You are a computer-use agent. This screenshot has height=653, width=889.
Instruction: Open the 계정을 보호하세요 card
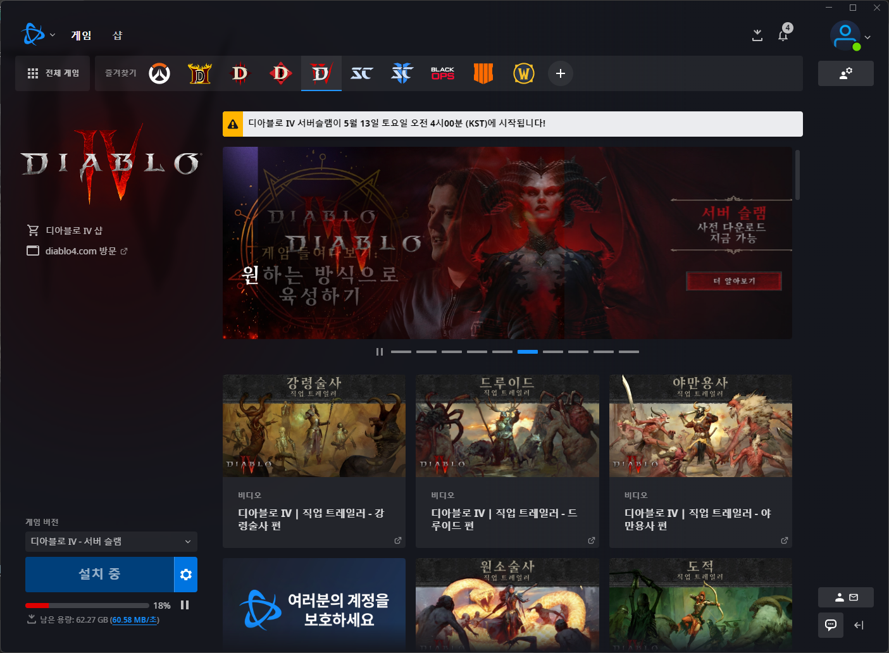(314, 604)
